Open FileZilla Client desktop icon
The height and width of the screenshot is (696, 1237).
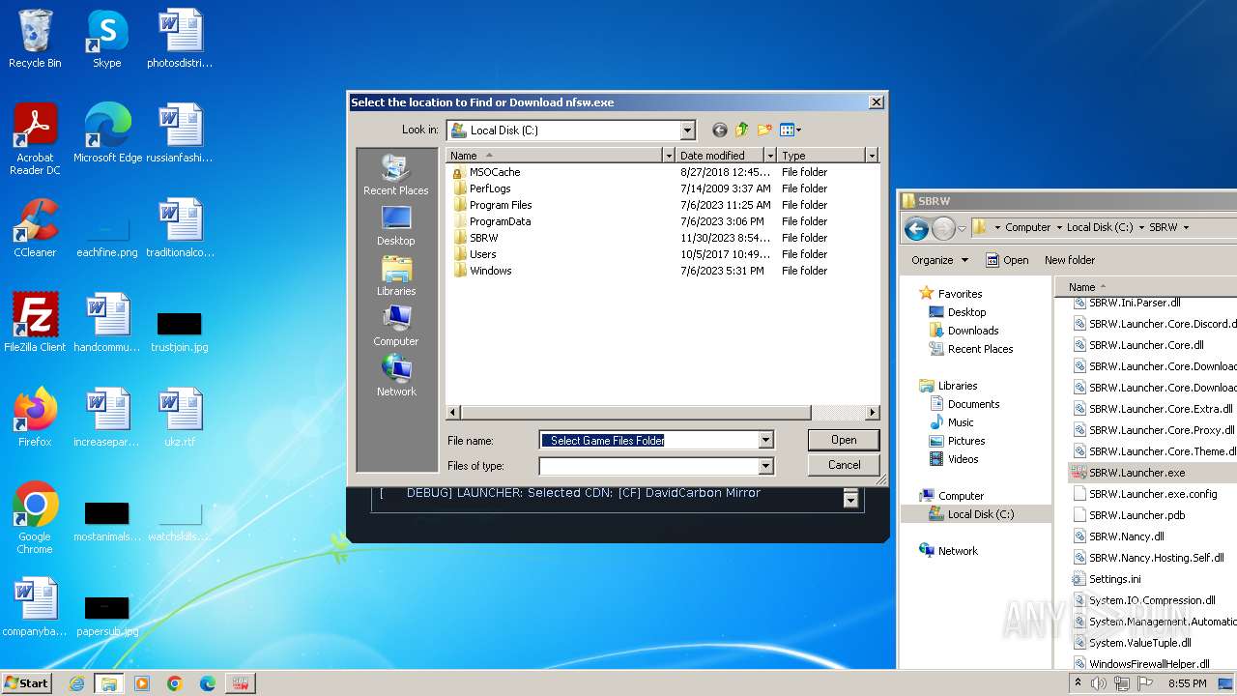pos(35,323)
